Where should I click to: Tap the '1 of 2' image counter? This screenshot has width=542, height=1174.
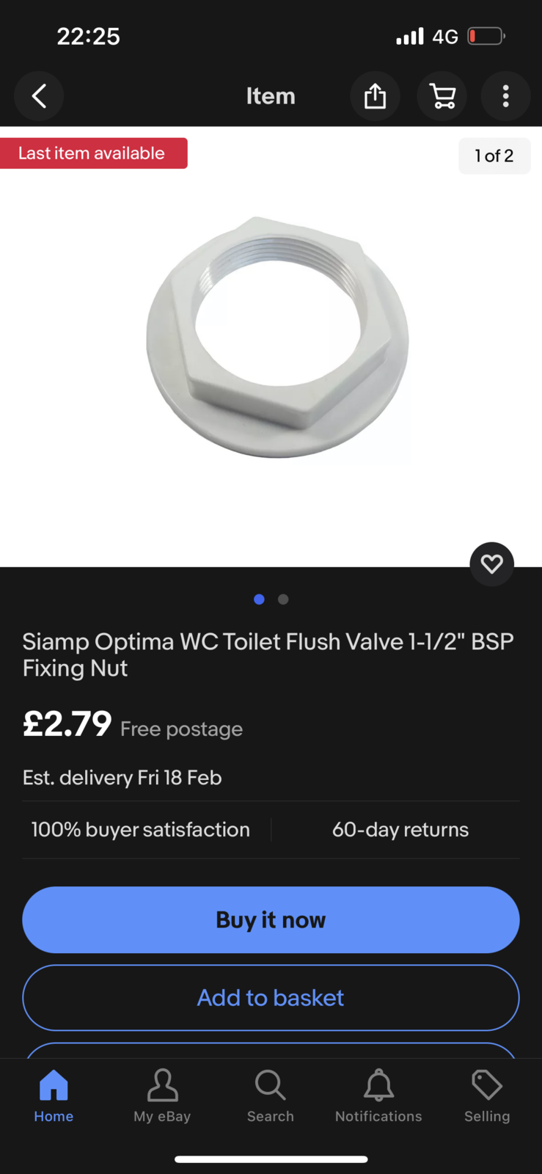(x=494, y=156)
